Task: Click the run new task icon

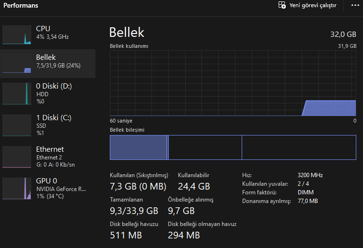Action: [x=282, y=5]
